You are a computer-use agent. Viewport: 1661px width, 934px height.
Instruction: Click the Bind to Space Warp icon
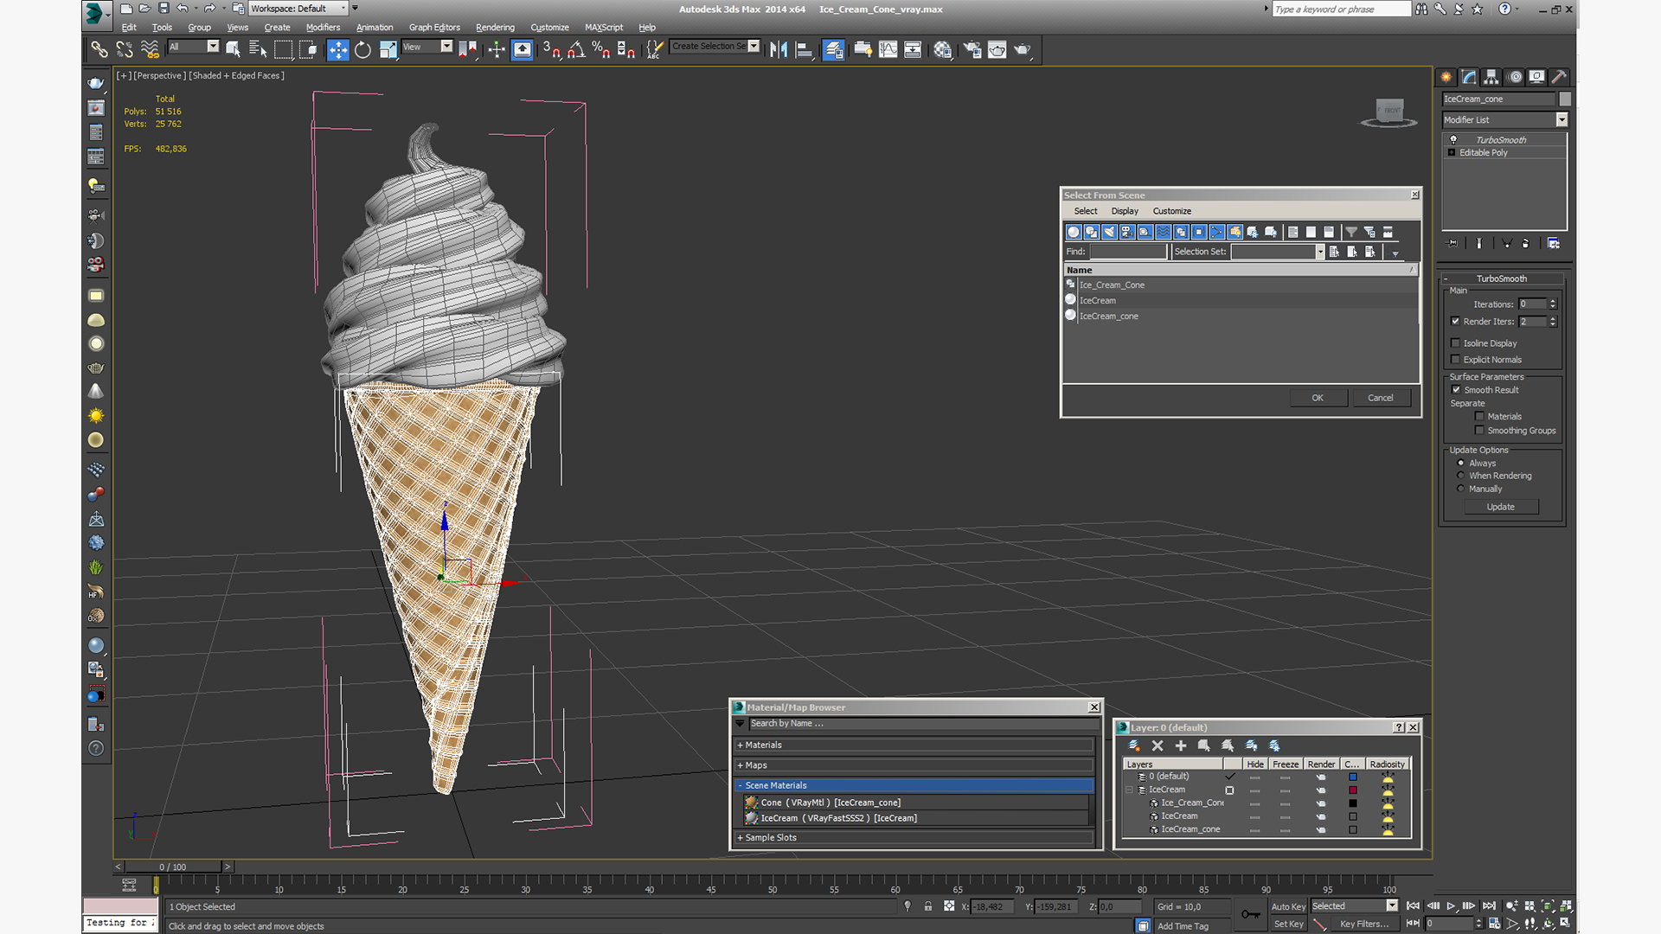pyautogui.click(x=150, y=49)
